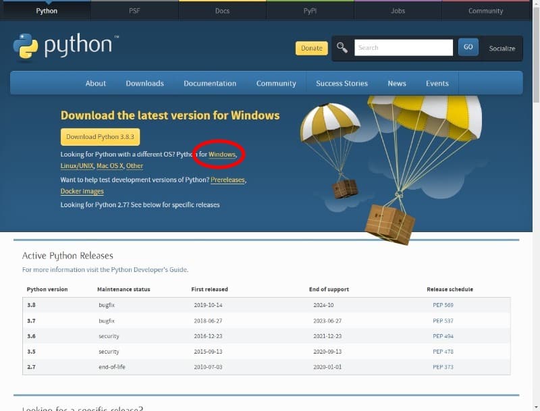Viewport: 540px width, 411px height.
Task: Click the 'security' status in the 3.5 row
Action: click(109, 352)
